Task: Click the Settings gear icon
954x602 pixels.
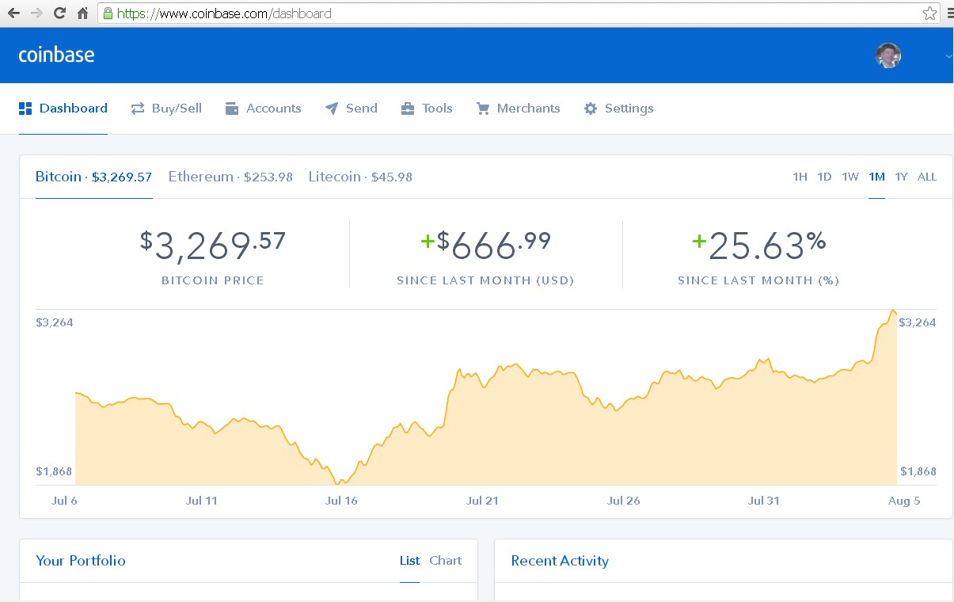Action: (x=591, y=109)
